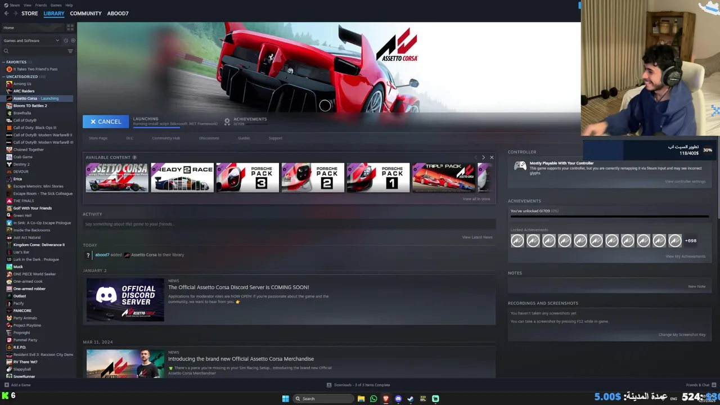720x405 pixels.
Task: Click the forward navigation arrow
Action: coord(15,13)
